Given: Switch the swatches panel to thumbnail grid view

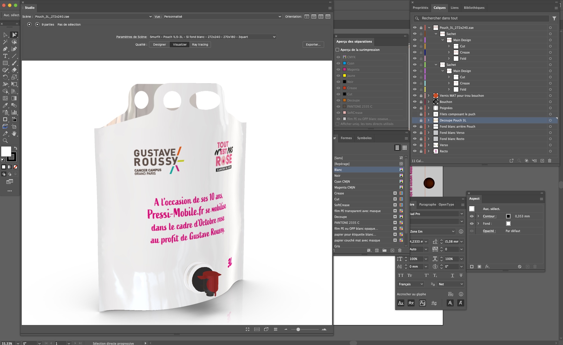Looking at the screenshot, I should click(405, 148).
